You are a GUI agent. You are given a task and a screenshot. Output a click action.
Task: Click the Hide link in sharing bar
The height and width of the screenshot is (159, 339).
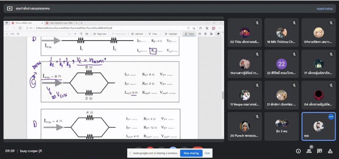pyautogui.click(x=207, y=153)
